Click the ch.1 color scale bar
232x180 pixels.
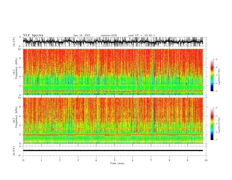(x=212, y=75)
